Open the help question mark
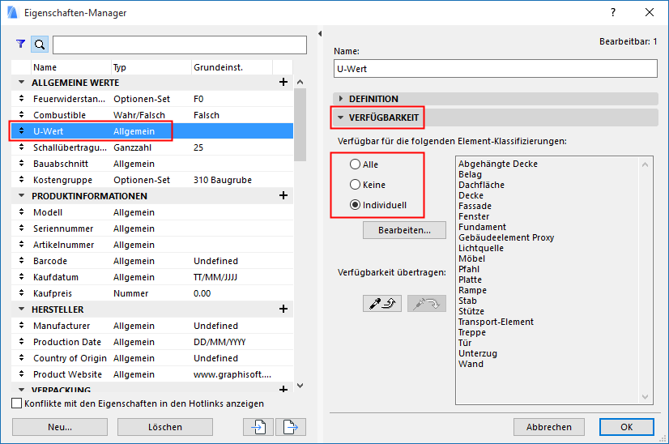Viewport: 669px width, 444px height. coord(613,12)
